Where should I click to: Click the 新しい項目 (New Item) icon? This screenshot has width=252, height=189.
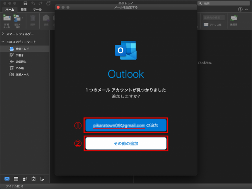17,18
